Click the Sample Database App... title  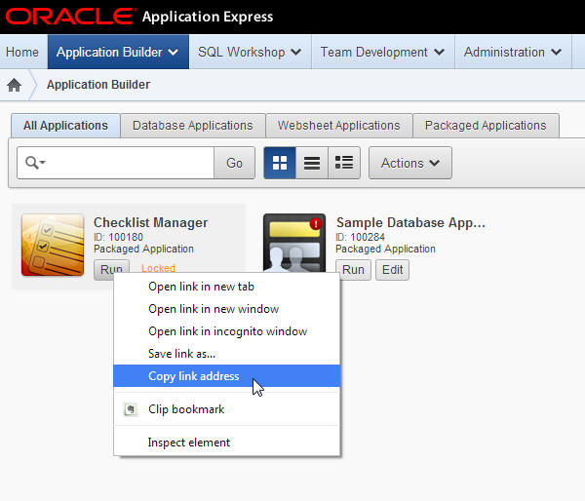[410, 222]
